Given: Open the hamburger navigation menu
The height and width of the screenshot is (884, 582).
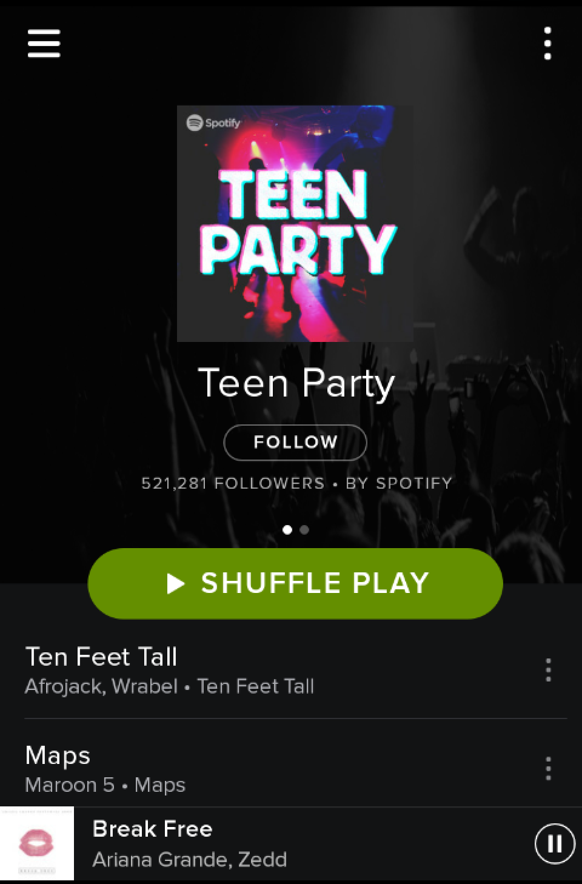Looking at the screenshot, I should [x=44, y=44].
